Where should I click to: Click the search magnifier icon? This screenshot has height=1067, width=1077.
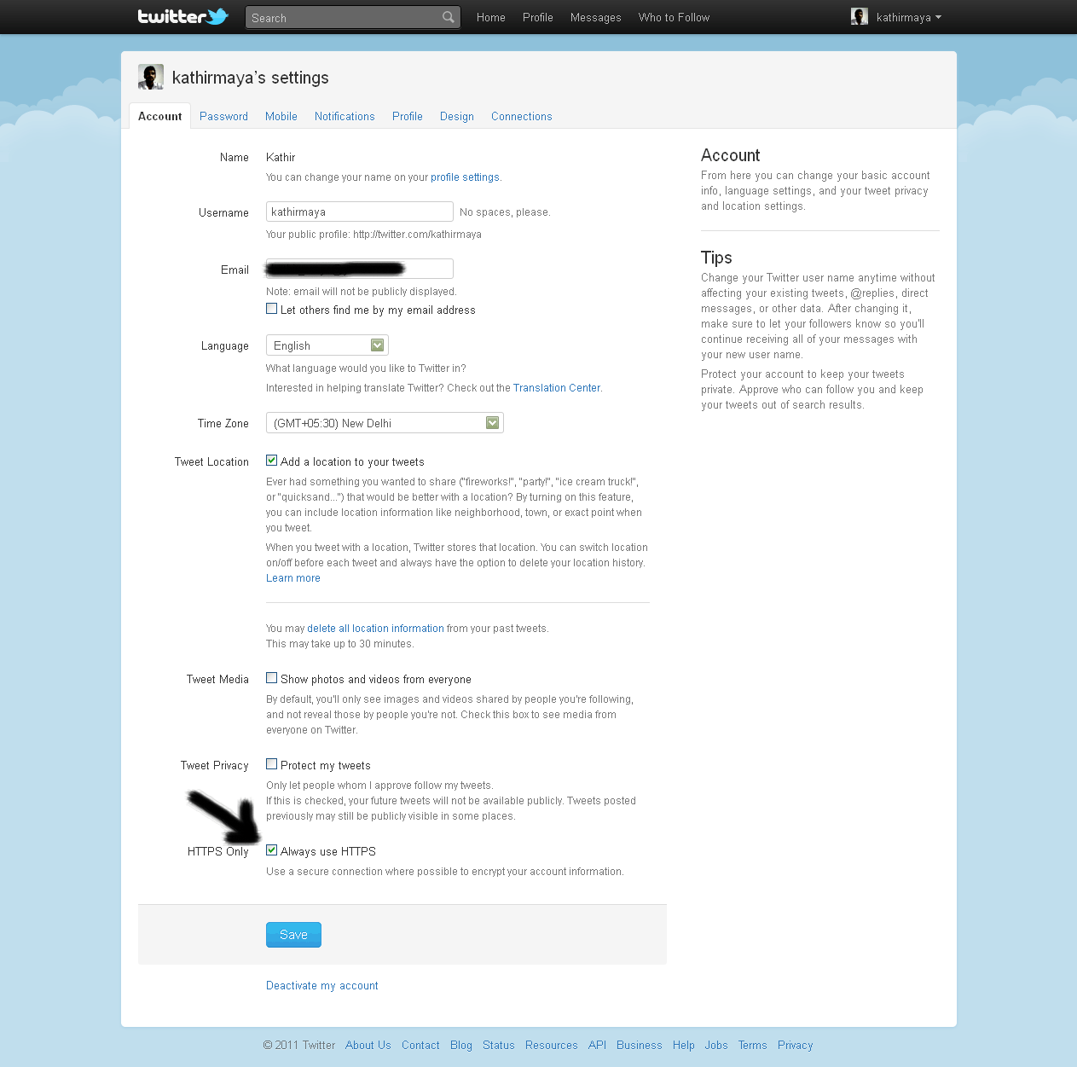coord(448,17)
